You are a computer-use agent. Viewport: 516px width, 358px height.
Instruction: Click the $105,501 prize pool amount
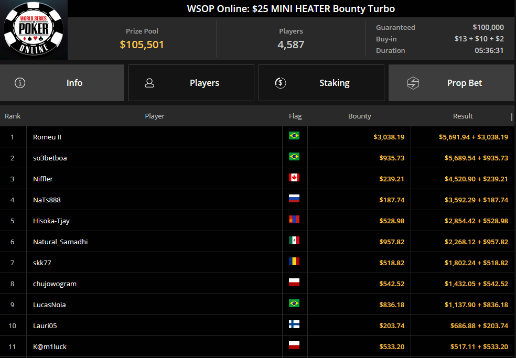pyautogui.click(x=142, y=45)
